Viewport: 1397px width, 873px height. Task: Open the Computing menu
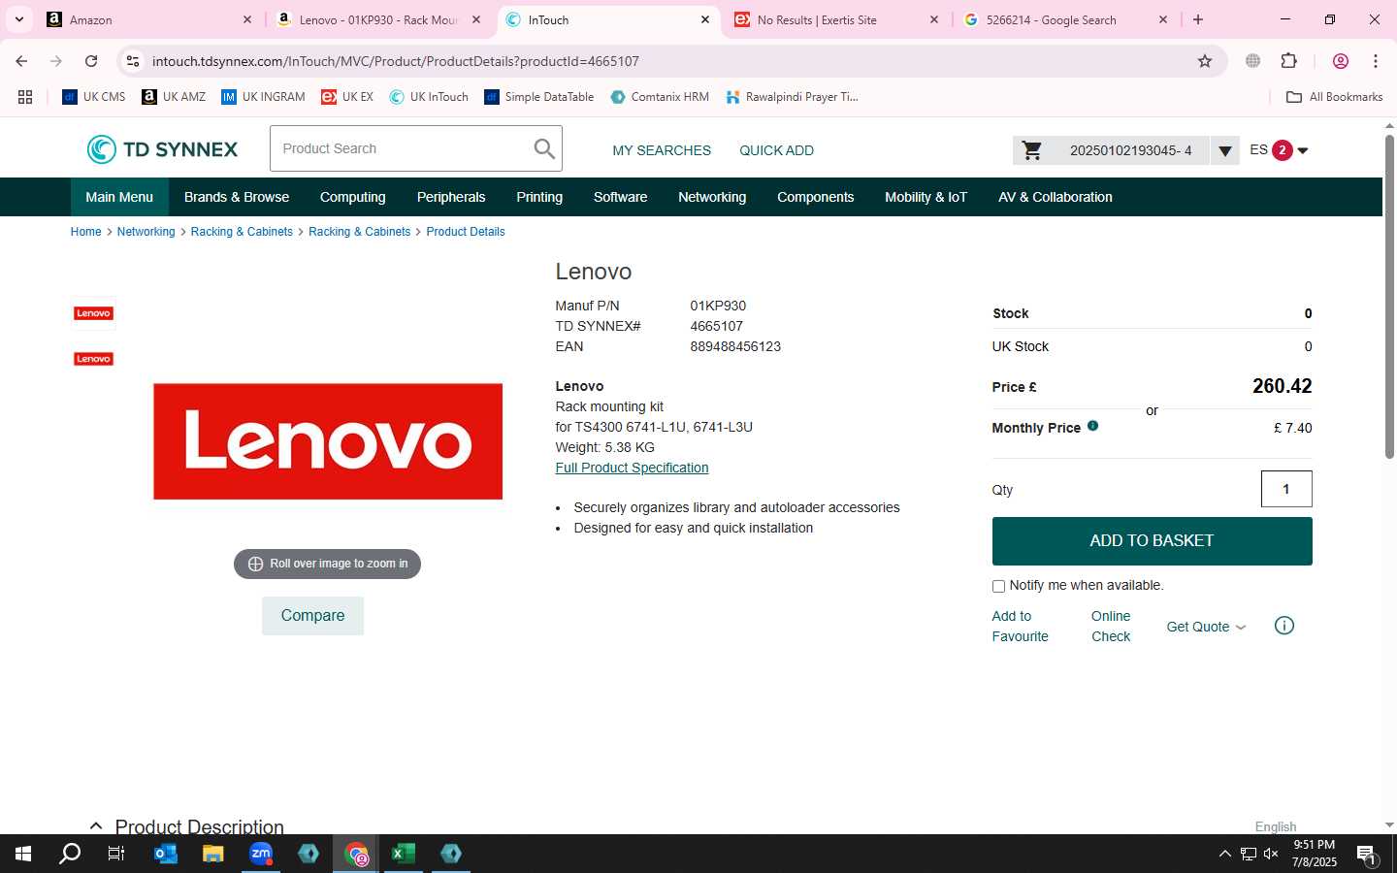(x=353, y=197)
